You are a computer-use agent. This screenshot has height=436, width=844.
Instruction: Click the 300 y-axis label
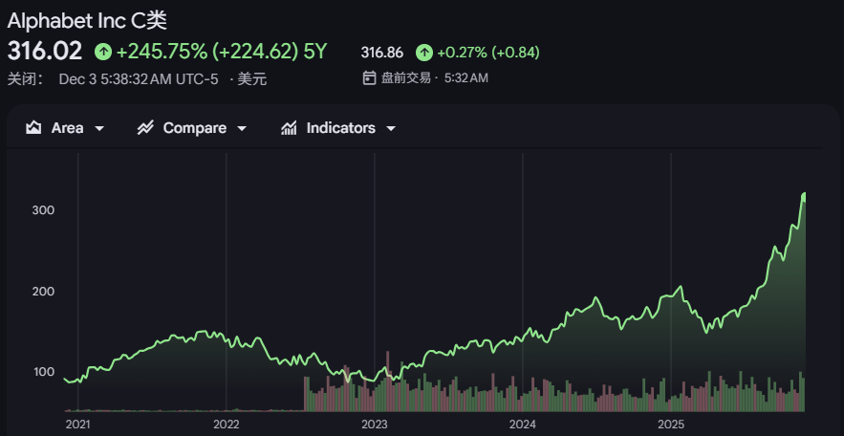point(44,210)
